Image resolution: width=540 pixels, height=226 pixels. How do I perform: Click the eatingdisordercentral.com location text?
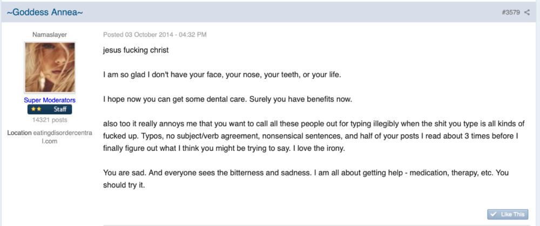point(62,137)
